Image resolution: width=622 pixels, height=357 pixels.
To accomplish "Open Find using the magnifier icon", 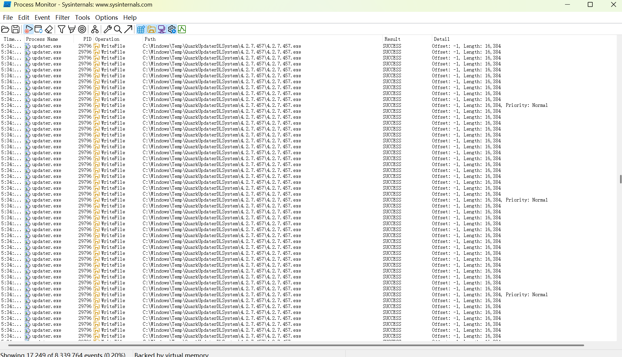I will 118,29.
